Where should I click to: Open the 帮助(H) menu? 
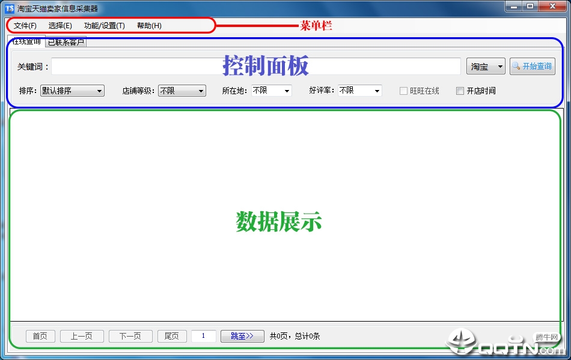149,26
